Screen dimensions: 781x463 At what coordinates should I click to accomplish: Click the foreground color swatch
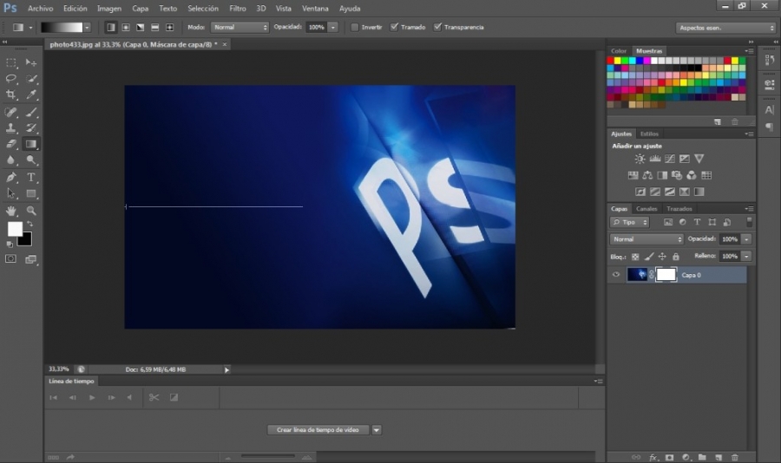coord(15,229)
